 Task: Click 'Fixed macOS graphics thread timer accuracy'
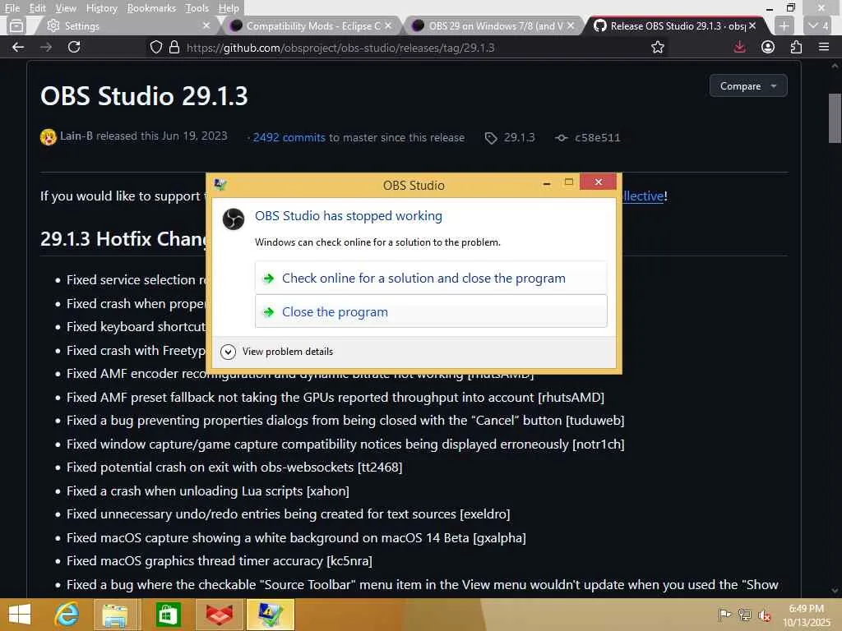219,561
